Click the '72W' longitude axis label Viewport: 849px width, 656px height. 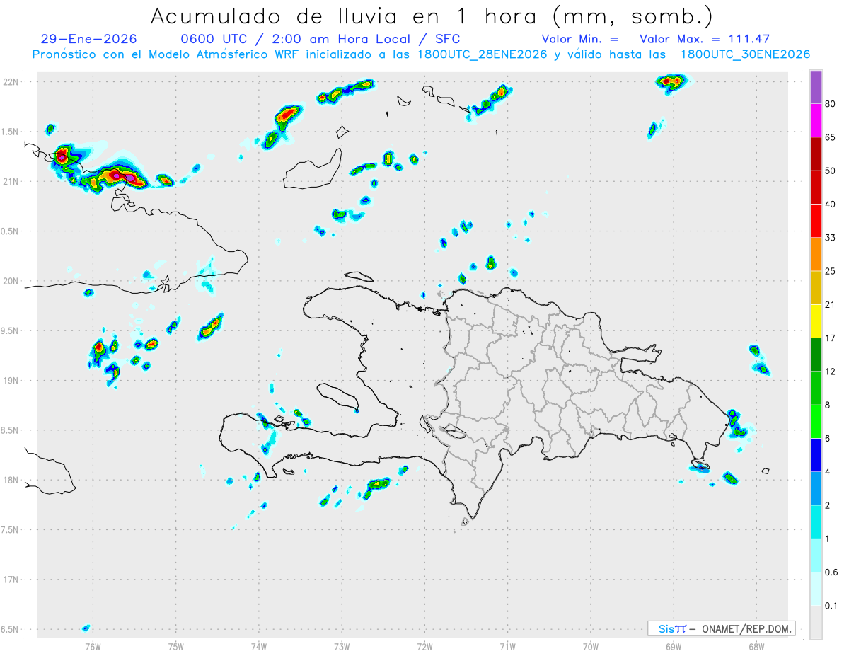[424, 645]
